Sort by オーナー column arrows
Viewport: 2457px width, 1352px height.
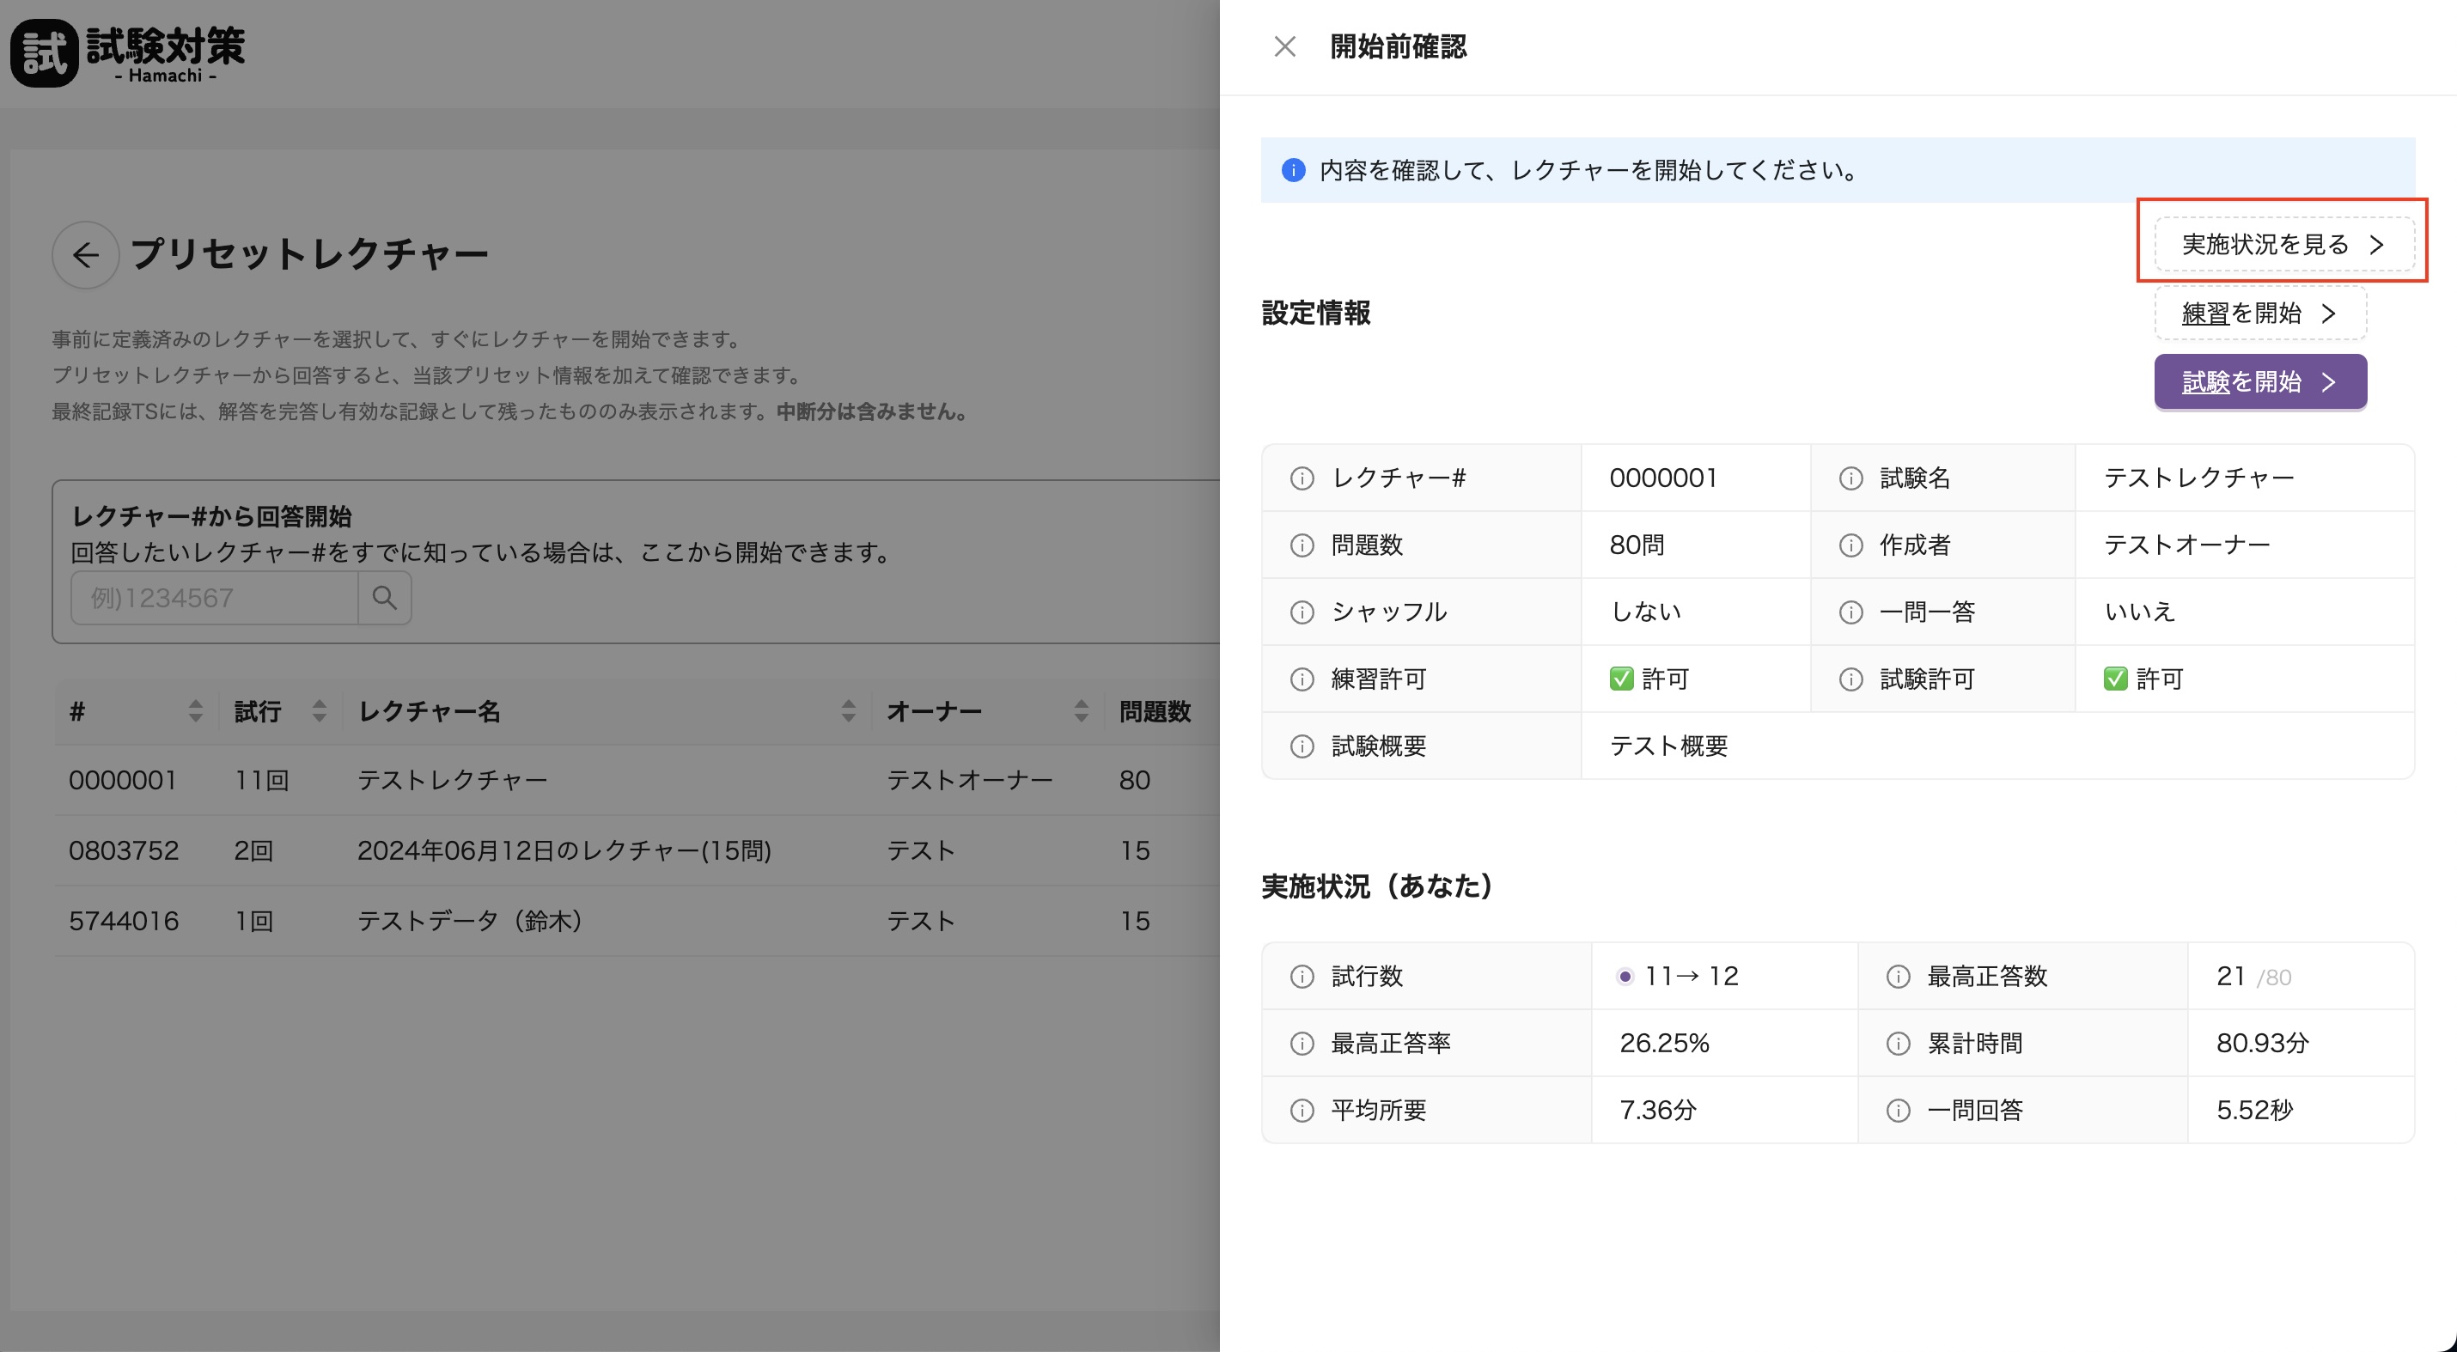(1081, 711)
